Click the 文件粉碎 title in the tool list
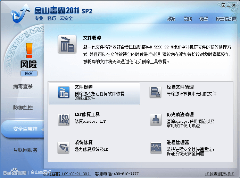 (x=84, y=87)
